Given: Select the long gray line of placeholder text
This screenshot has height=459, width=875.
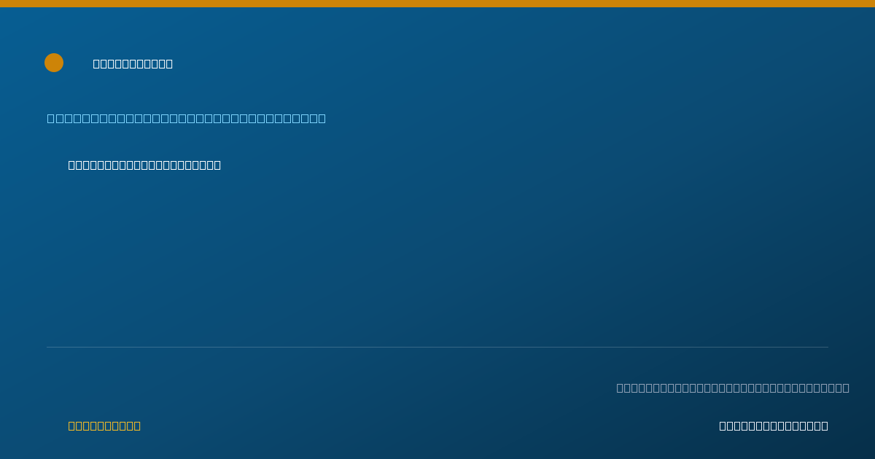Looking at the screenshot, I should click(733, 388).
